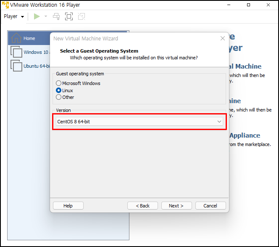Click the Help button

point(68,206)
